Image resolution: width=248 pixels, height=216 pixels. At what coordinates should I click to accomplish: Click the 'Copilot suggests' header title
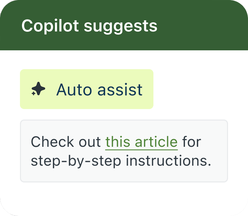(89, 26)
